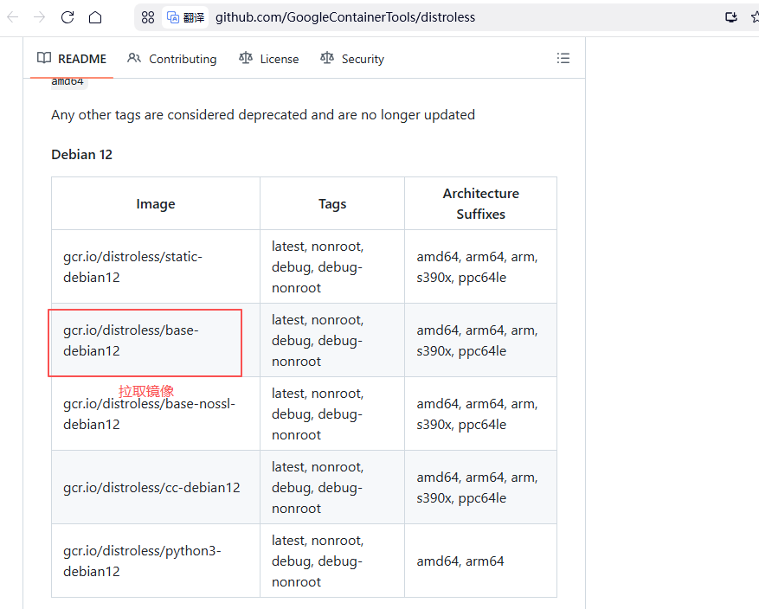
Task: Click architecture cell in base-debian12 row
Action: (x=480, y=340)
